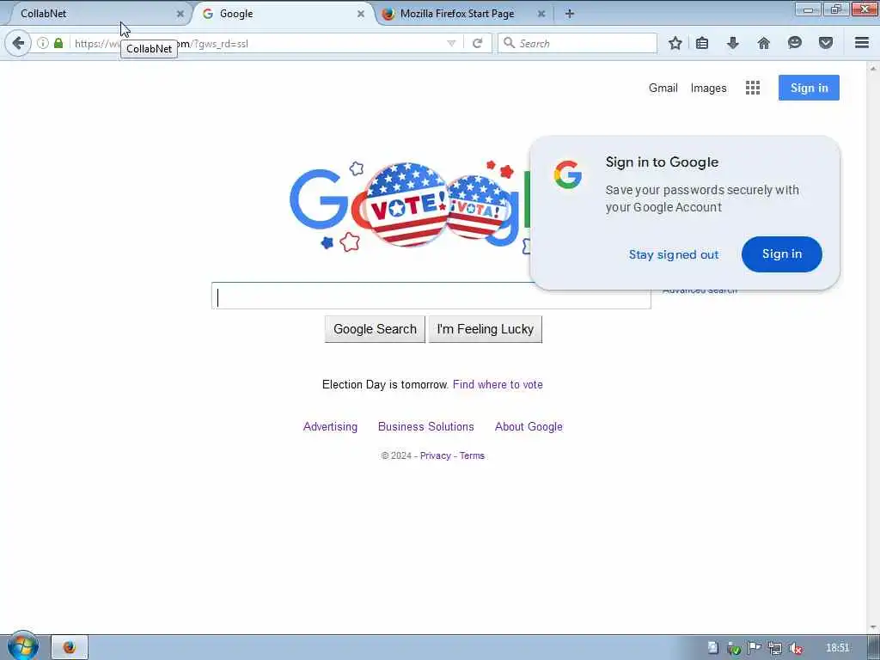Open the Action Center flag tray icon

pos(755,648)
